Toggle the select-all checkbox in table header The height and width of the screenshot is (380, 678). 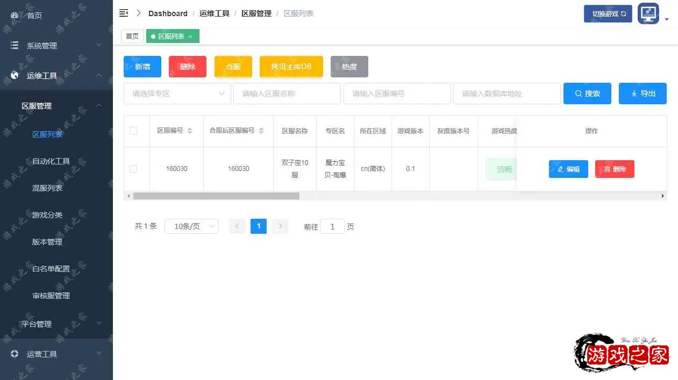coord(133,131)
